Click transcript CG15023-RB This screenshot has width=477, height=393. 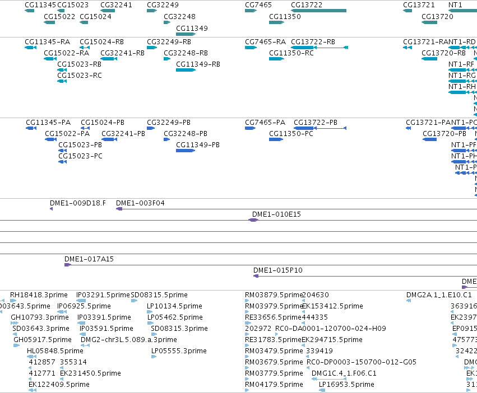(80, 64)
